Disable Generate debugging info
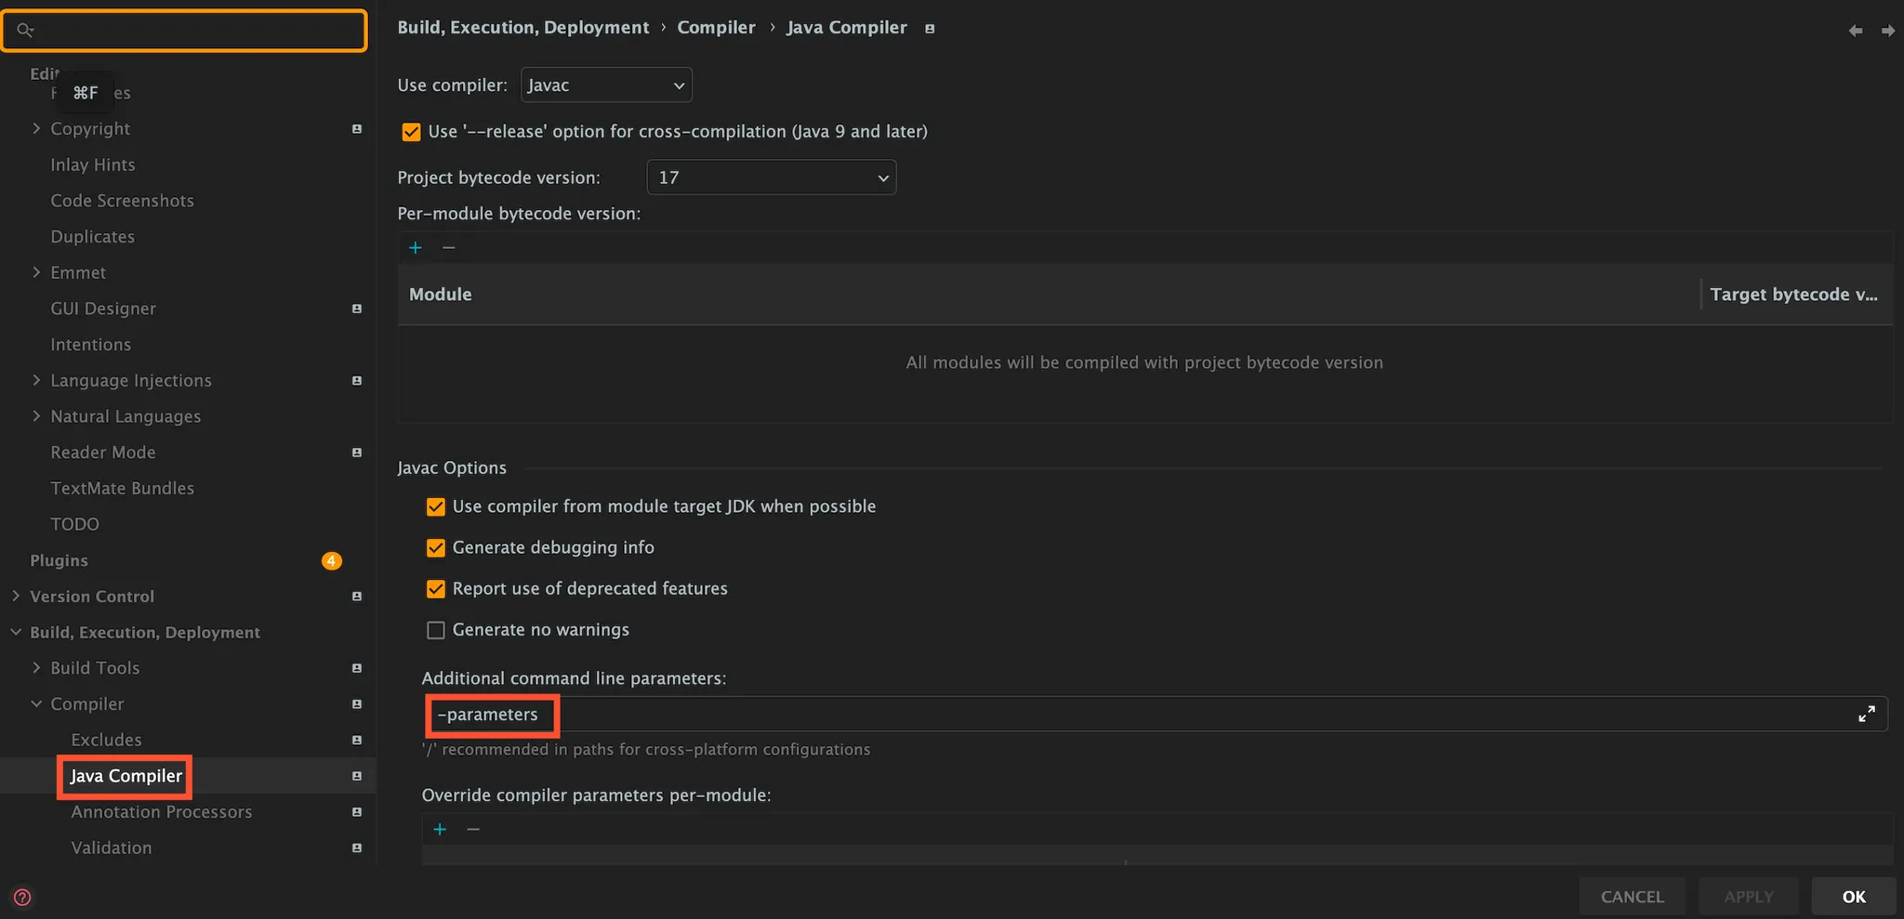The width and height of the screenshot is (1904, 919). 436,547
